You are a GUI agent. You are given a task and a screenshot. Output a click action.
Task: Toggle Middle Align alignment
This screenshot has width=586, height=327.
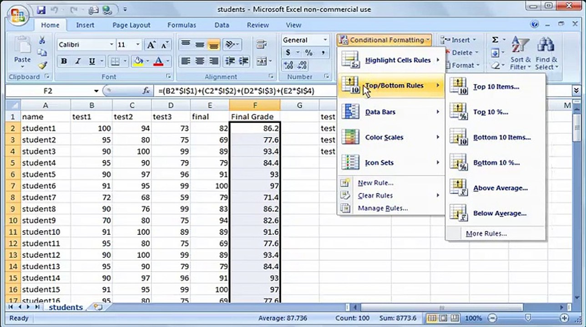pos(199,45)
